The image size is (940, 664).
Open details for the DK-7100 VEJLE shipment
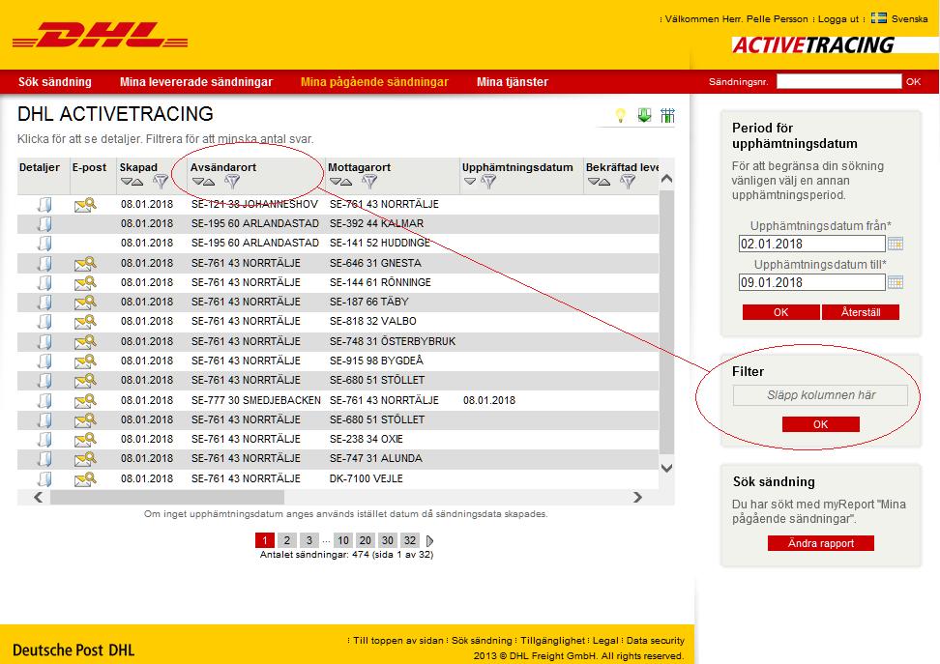(44, 478)
